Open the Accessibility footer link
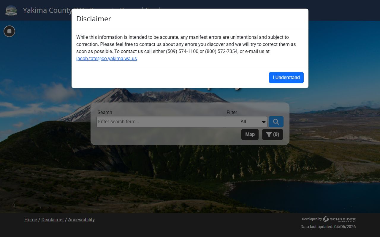This screenshot has width=380, height=237. point(81,220)
